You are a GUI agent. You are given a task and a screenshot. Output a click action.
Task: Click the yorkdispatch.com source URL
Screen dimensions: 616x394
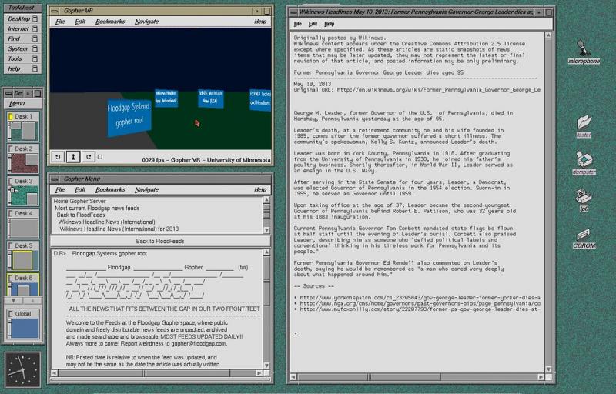(420, 298)
